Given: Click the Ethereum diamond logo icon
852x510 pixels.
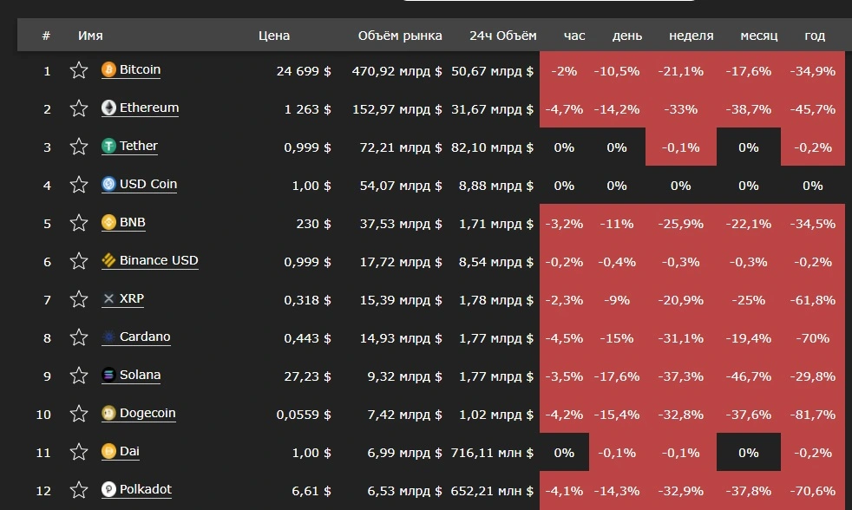Looking at the screenshot, I should 108,108.
